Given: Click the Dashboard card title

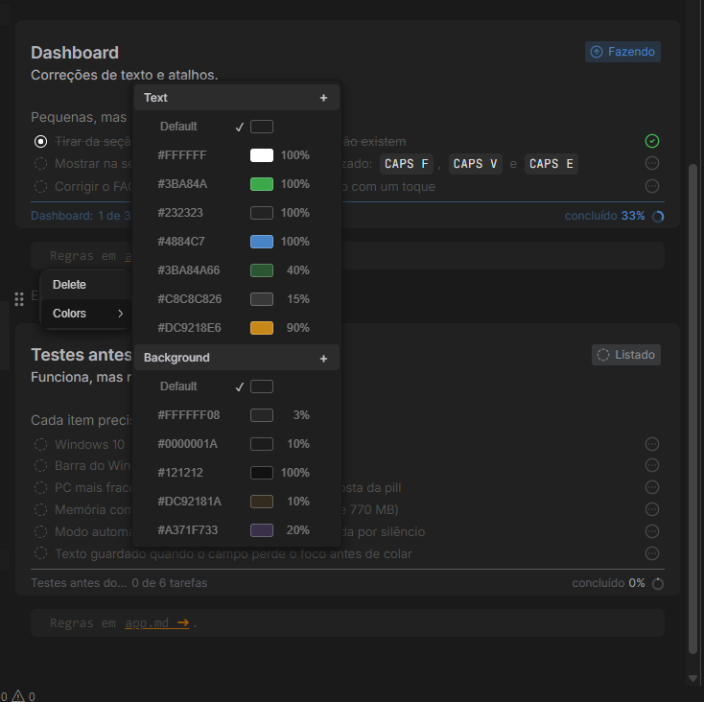Looking at the screenshot, I should tap(75, 53).
